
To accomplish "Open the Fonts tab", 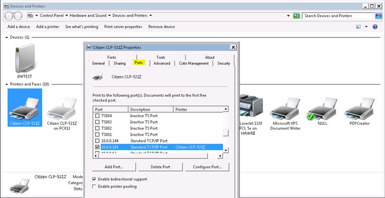I will click(x=111, y=57).
